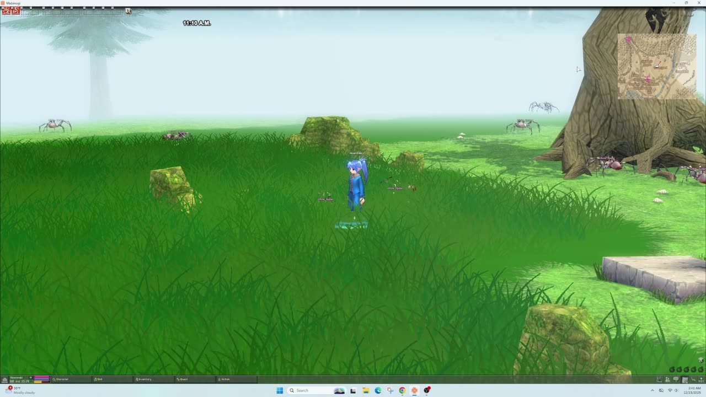706x397 pixels.
Task: Open the world minimap
Action: (x=657, y=66)
